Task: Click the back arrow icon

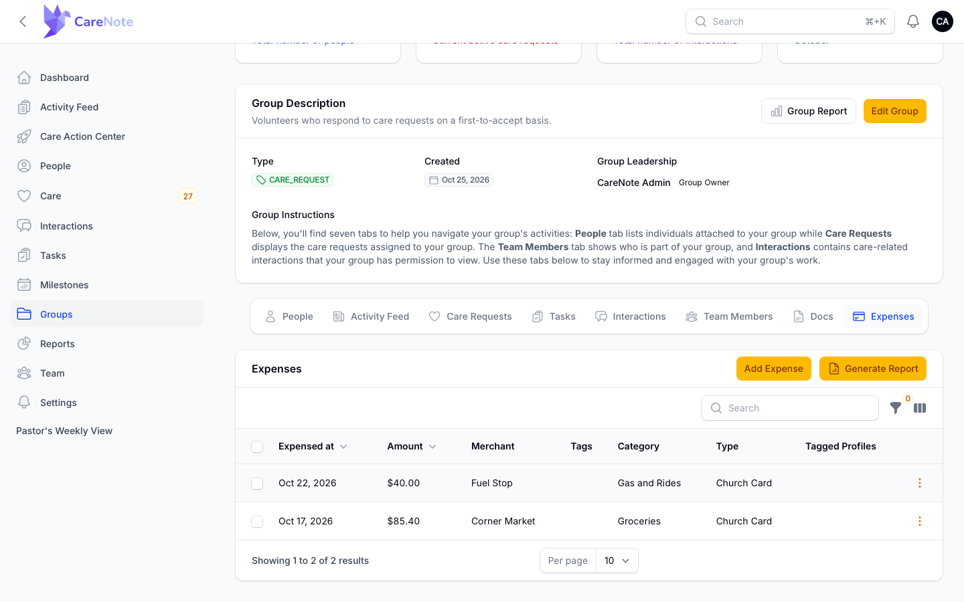Action: [x=23, y=21]
